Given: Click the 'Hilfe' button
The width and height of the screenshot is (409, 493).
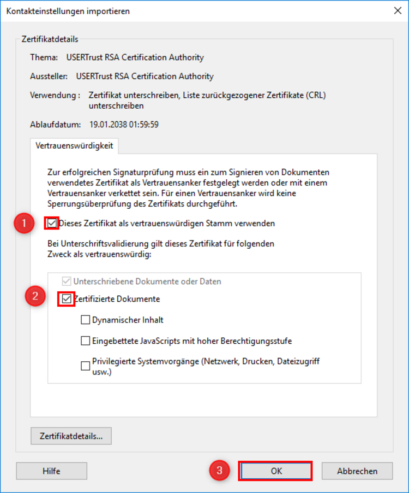Looking at the screenshot, I should pos(51,471).
